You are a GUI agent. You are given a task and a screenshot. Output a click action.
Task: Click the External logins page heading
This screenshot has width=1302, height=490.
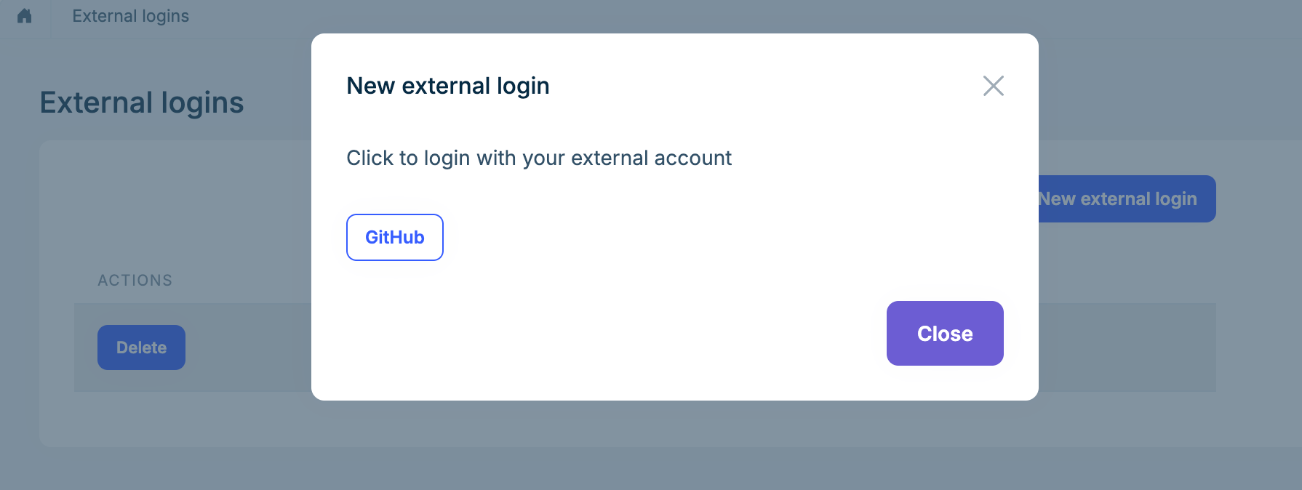point(142,103)
